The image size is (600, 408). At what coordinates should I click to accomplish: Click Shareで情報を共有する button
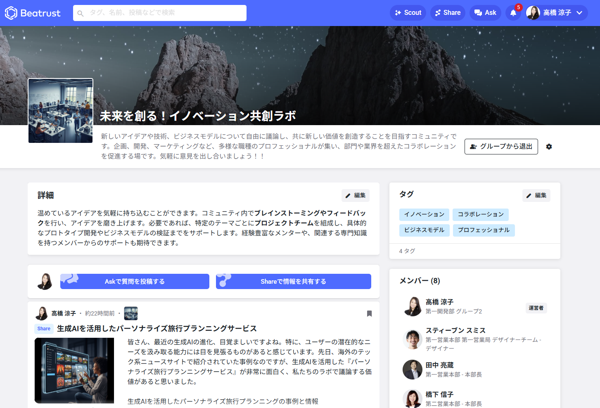294,281
